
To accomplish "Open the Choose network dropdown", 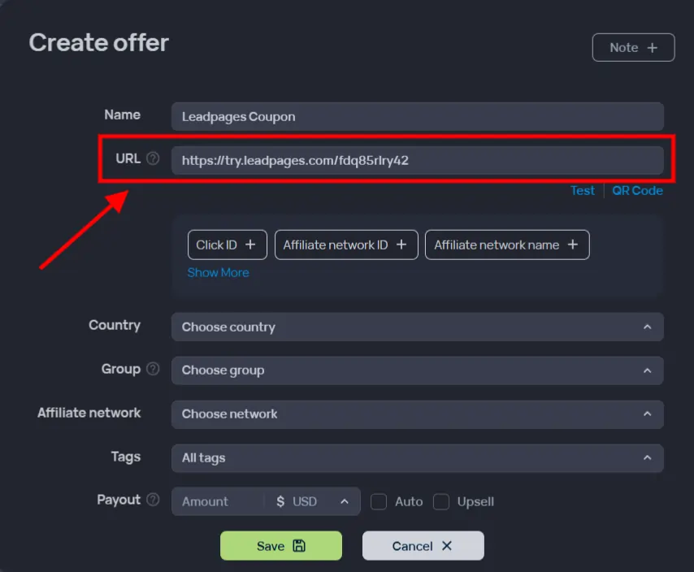I will click(418, 414).
